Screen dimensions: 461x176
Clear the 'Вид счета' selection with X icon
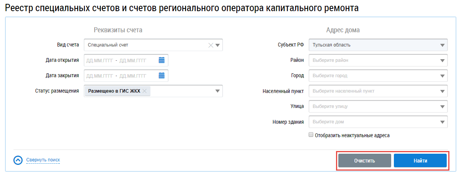(x=211, y=45)
